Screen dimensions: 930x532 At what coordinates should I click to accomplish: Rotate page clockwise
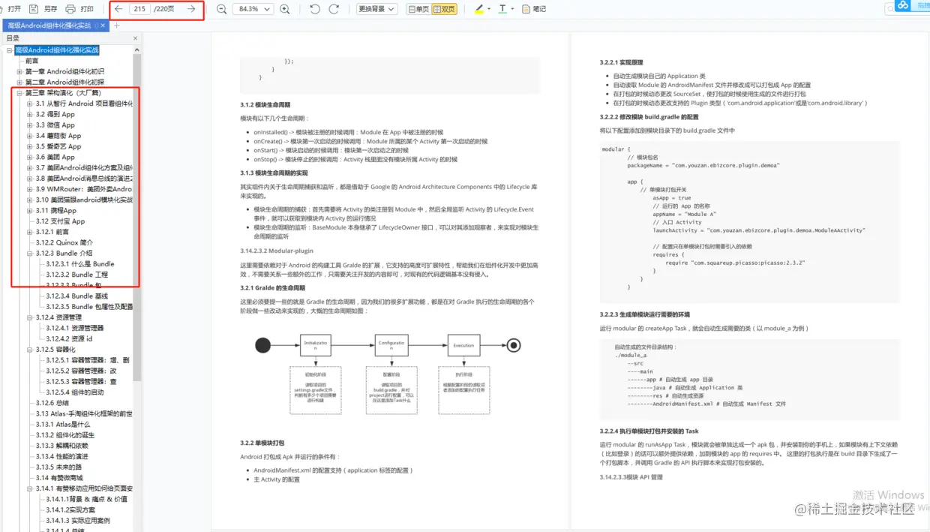click(334, 9)
